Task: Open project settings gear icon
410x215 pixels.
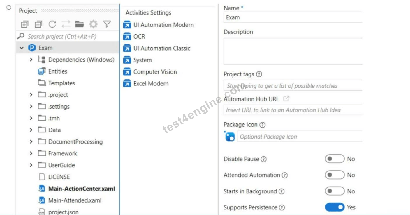Action: tap(93, 24)
